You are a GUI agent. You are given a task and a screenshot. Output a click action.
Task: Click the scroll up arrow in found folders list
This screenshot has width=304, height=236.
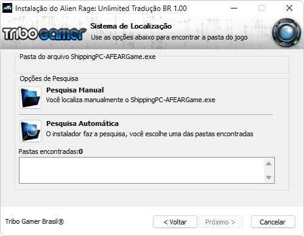pos(269,164)
